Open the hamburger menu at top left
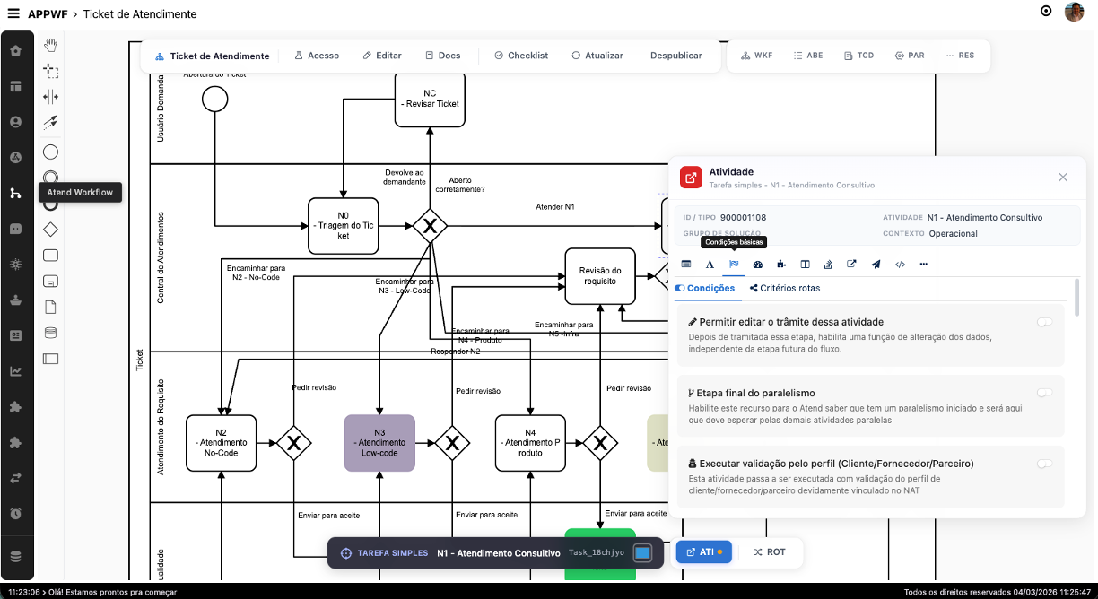 click(x=14, y=14)
